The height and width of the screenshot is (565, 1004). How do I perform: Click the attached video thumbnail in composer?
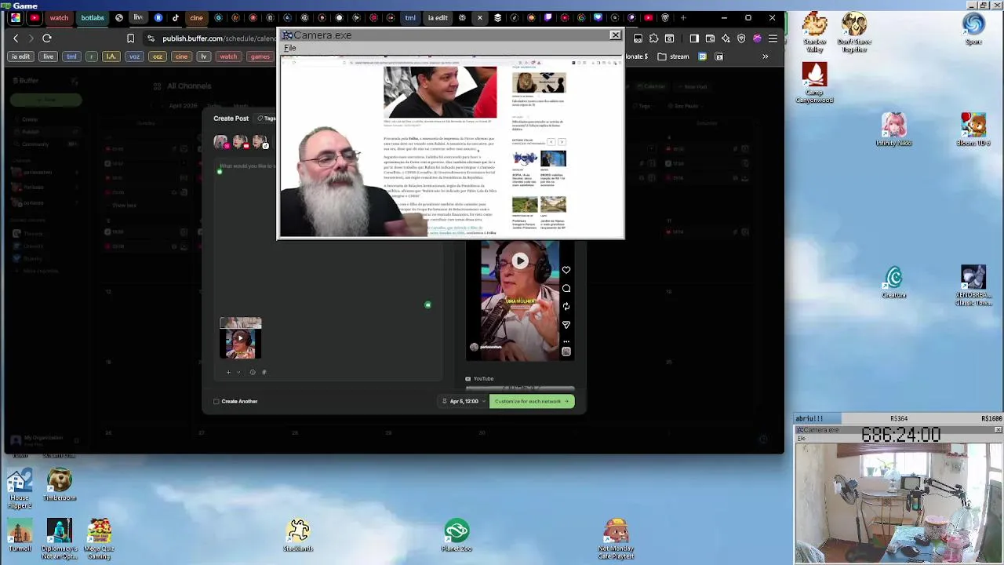point(241,339)
